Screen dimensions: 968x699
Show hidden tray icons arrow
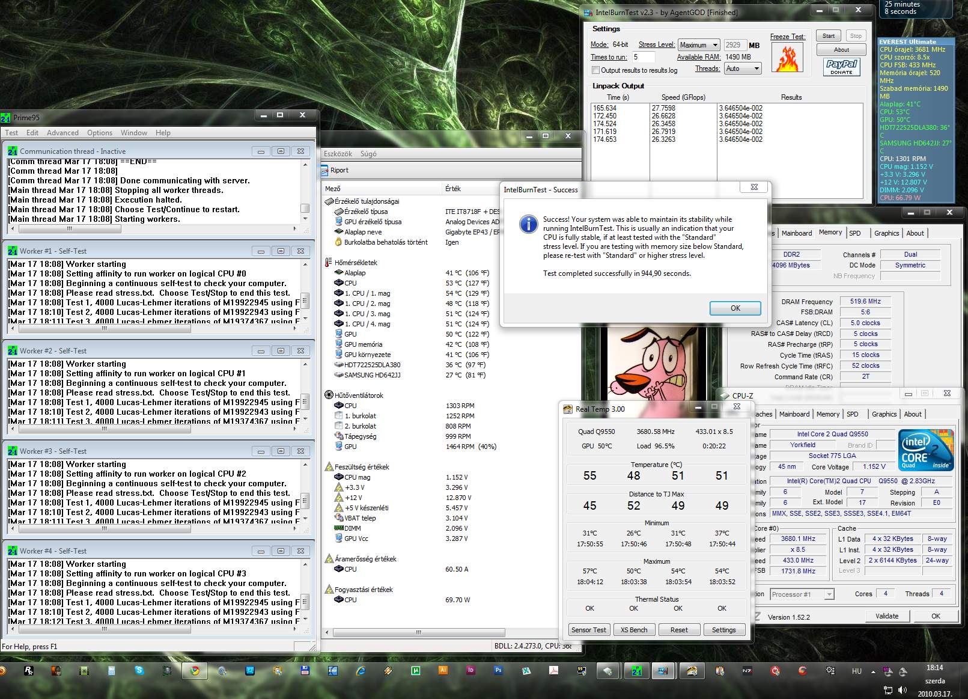click(873, 671)
